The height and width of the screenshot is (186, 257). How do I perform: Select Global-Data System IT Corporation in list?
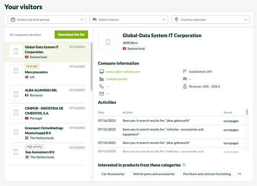pyautogui.click(x=47, y=52)
